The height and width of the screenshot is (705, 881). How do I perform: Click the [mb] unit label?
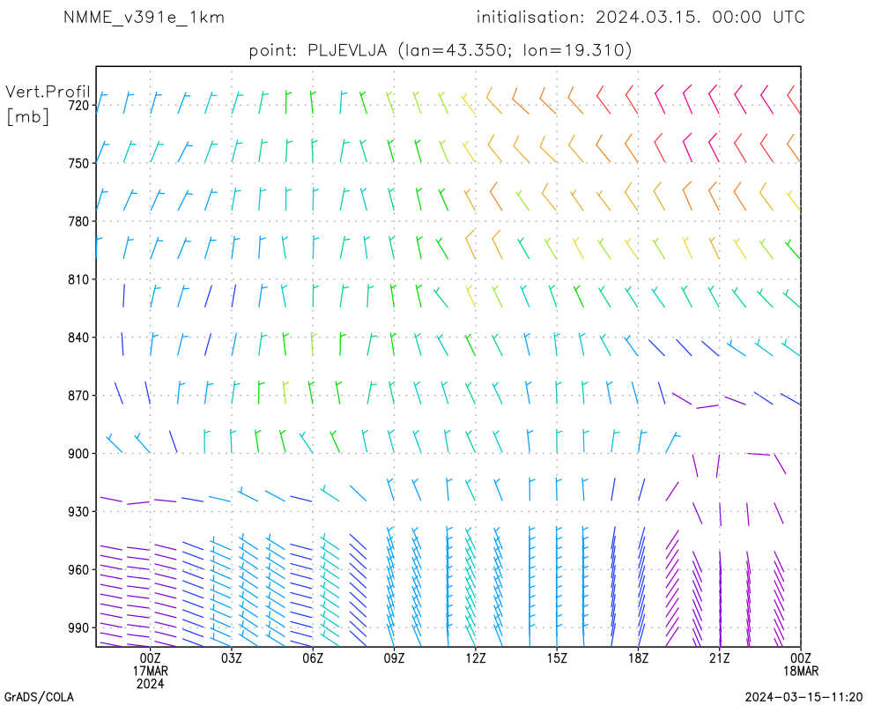(x=28, y=116)
